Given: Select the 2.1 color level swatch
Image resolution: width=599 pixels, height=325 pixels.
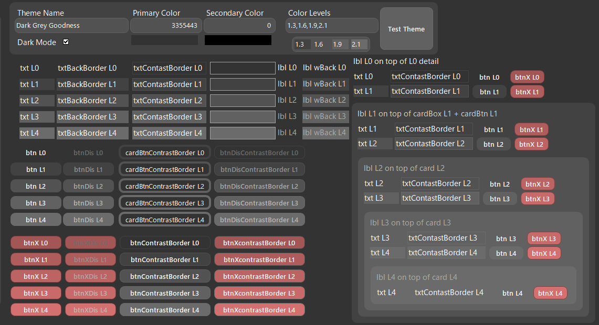Looking at the screenshot, I should click(x=359, y=45).
